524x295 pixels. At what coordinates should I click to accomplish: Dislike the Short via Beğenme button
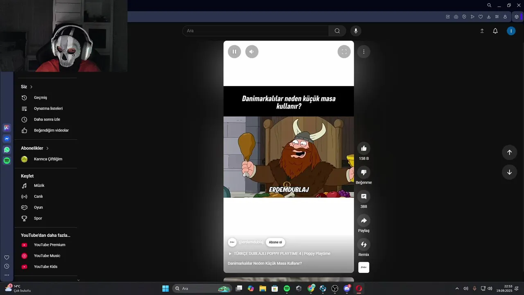pos(364,172)
